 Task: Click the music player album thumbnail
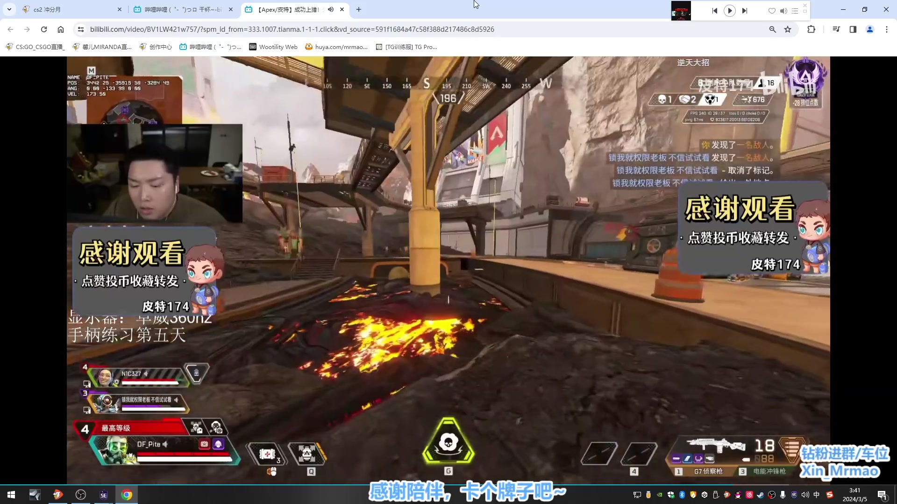coord(681,11)
